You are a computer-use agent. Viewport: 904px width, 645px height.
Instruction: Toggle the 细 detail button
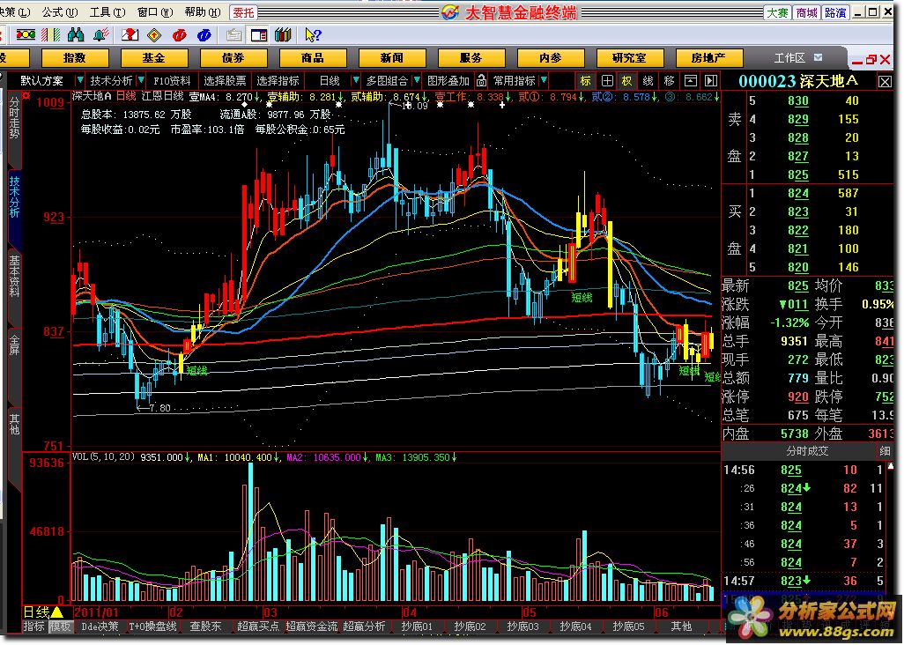[885, 451]
